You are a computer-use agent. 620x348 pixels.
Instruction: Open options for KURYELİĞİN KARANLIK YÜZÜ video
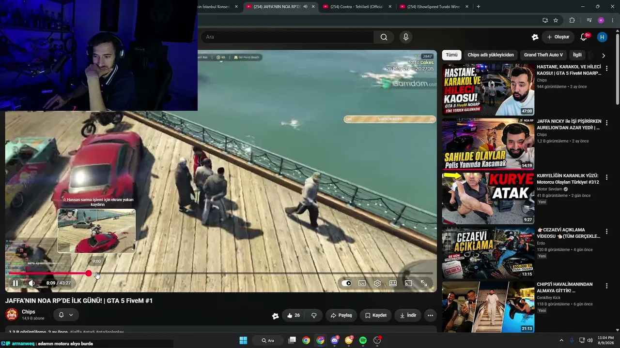point(606,177)
